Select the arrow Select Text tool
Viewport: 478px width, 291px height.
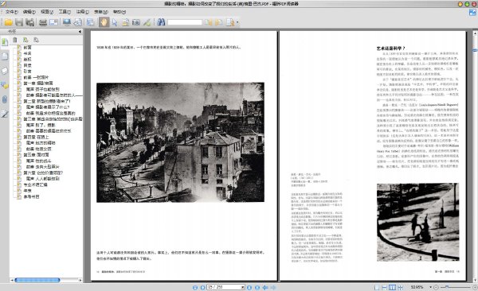pyautogui.click(x=115, y=22)
